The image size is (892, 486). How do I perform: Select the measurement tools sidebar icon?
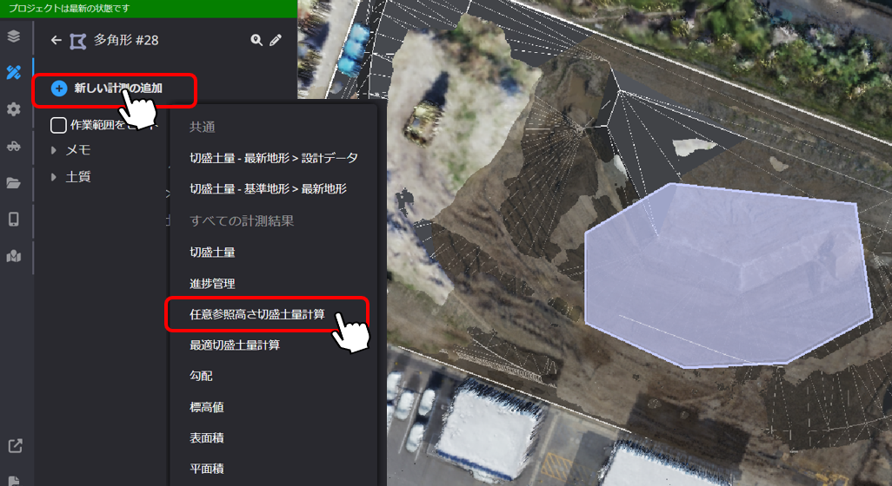coord(14,72)
